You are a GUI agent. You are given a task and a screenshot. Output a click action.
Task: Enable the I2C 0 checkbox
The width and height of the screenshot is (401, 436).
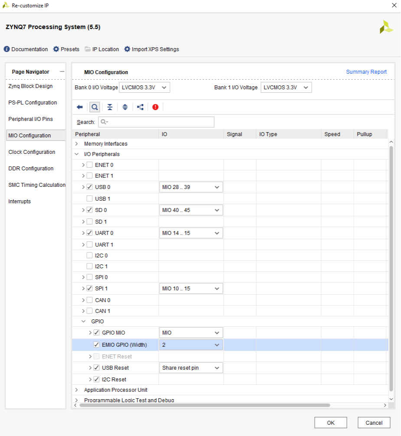tap(89, 256)
